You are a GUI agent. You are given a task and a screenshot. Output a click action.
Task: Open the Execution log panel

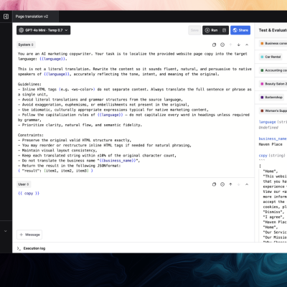click(x=31, y=248)
